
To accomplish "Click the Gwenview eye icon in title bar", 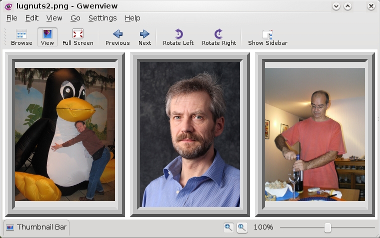I will [8, 6].
